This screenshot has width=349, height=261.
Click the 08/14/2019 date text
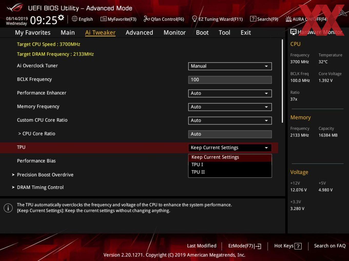point(17,19)
